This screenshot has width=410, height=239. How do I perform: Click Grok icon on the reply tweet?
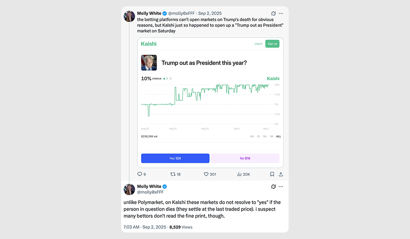(x=273, y=186)
